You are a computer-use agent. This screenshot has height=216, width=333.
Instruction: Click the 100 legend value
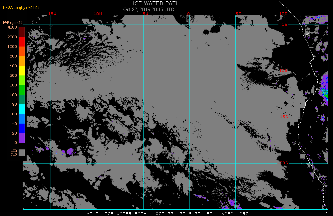click(13, 95)
